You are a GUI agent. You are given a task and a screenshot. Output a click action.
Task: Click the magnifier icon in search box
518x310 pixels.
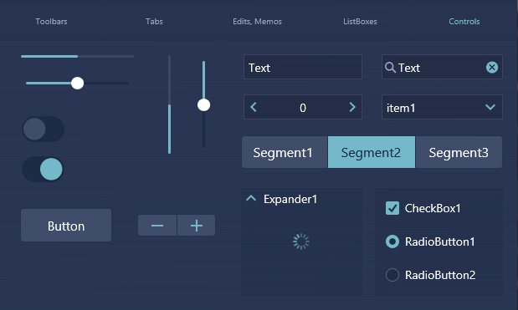click(390, 68)
